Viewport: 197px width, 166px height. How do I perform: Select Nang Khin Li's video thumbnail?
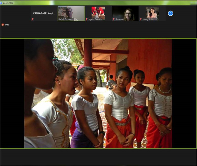point(152,12)
